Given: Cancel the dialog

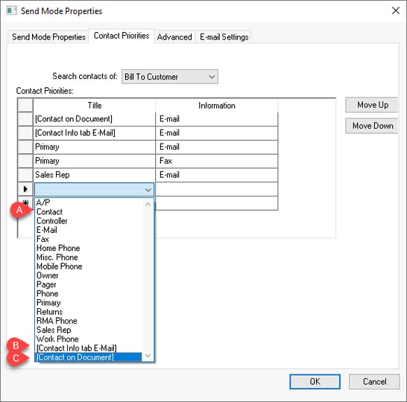Looking at the screenshot, I should tap(374, 381).
